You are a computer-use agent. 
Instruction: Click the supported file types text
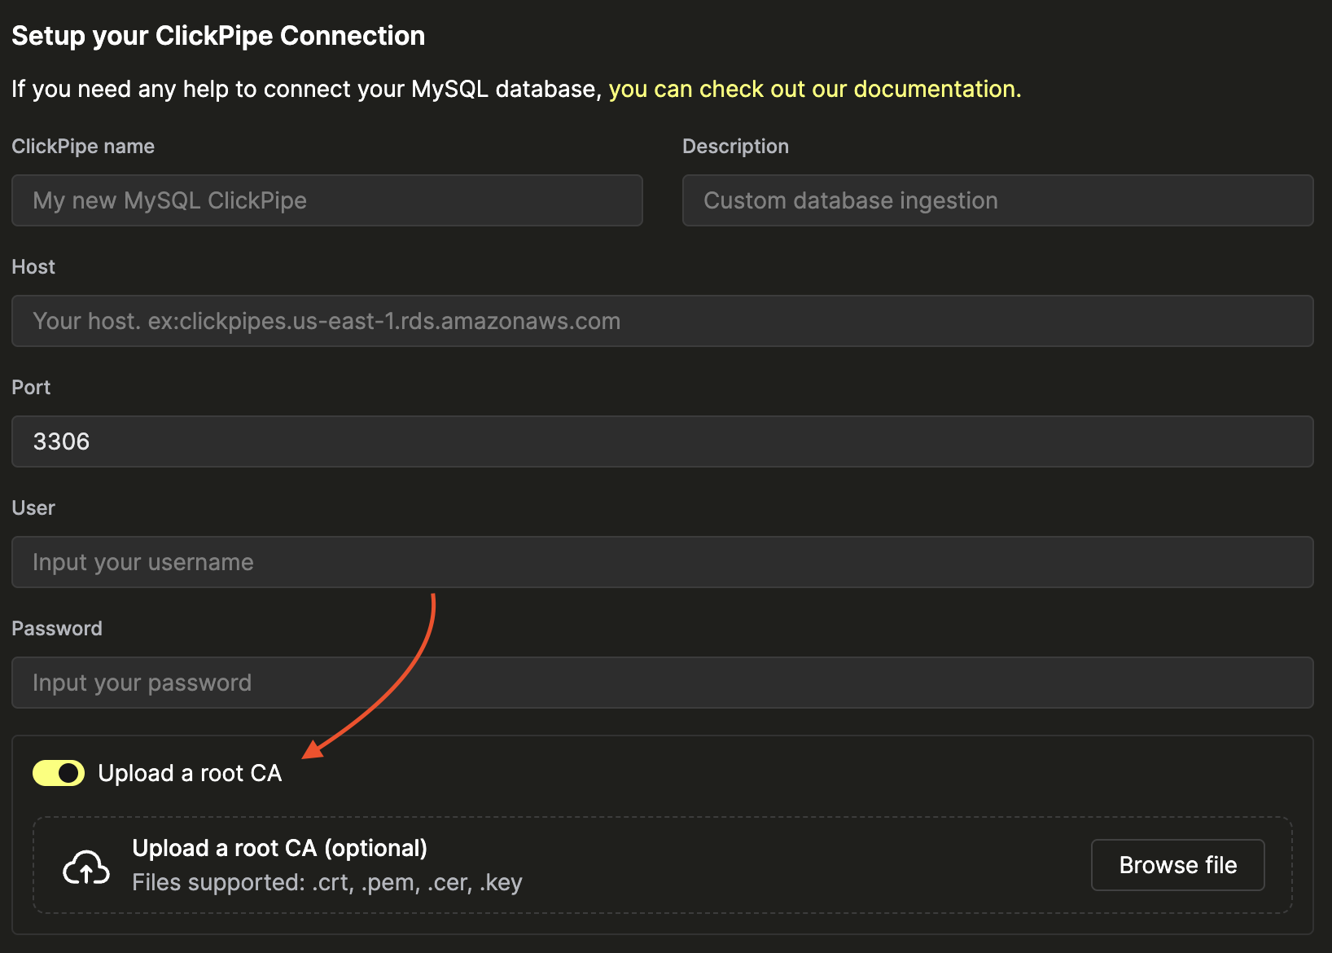(x=326, y=882)
